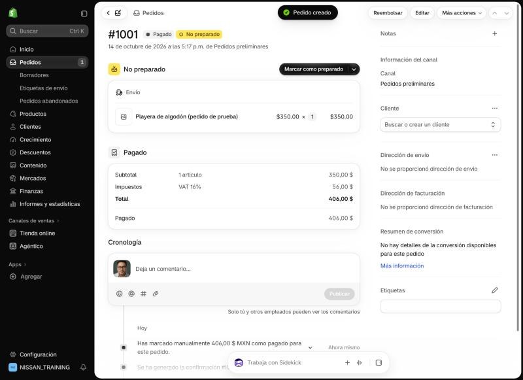Open Borradores submenu item

34,75
